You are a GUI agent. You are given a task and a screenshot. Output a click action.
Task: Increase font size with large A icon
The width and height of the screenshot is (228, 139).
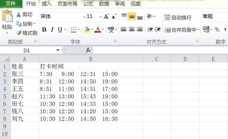(106, 16)
